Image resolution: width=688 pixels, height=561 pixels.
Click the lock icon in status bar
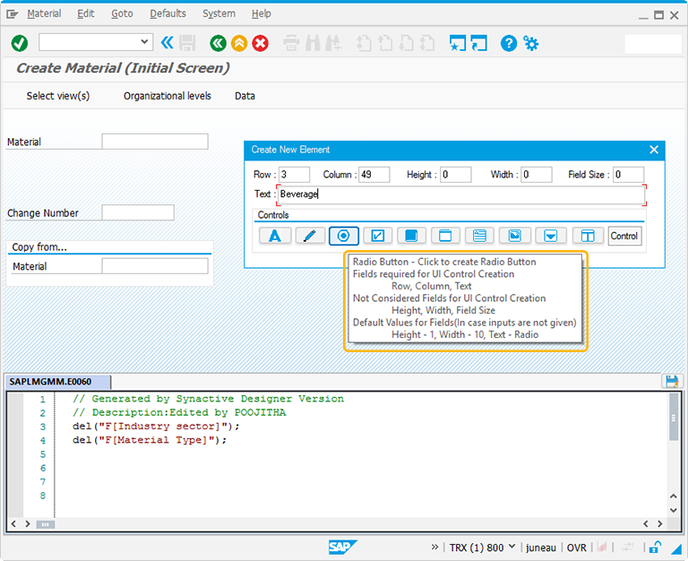(655, 547)
